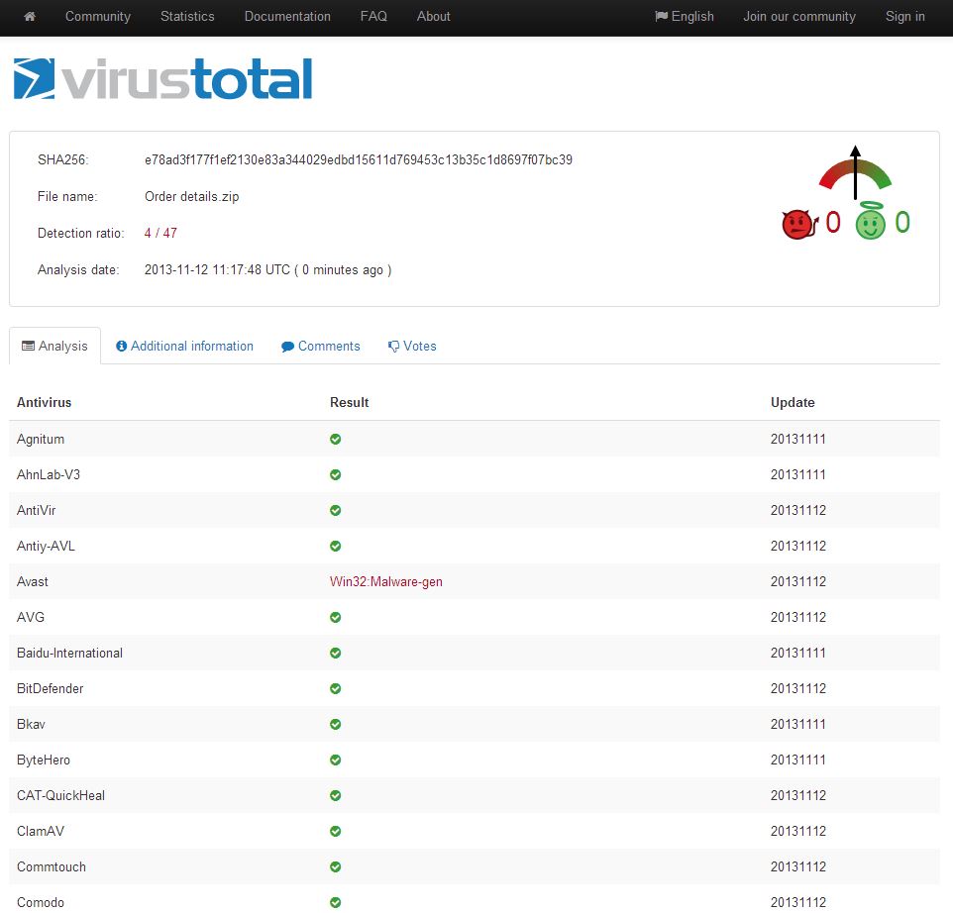This screenshot has width=953, height=913.
Task: Change language from English
Action: tap(685, 17)
